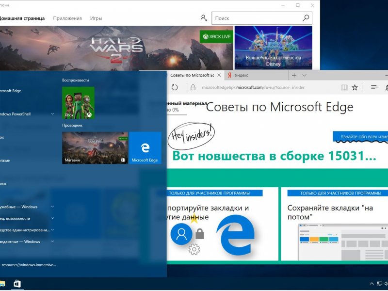Viewport: 388px width, 291px height.
Task: Click the large Edge logo on page
Action: click(236, 235)
